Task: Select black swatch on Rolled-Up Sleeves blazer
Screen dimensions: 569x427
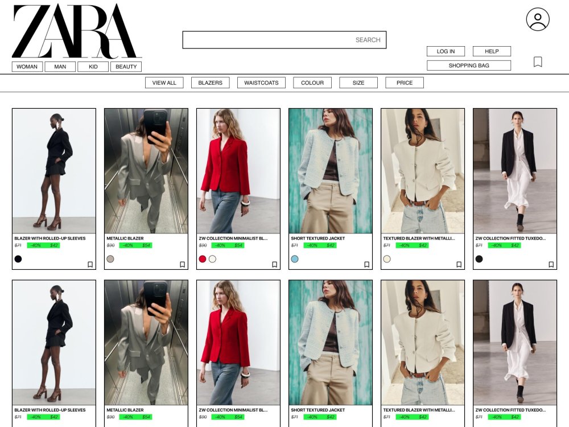Action: click(18, 259)
